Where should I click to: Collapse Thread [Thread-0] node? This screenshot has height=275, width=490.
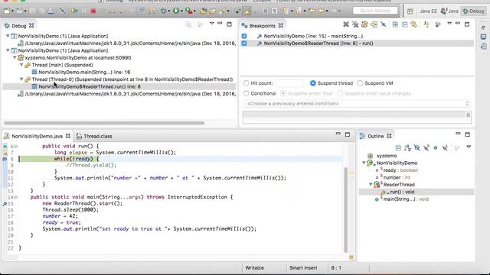pos(21,79)
